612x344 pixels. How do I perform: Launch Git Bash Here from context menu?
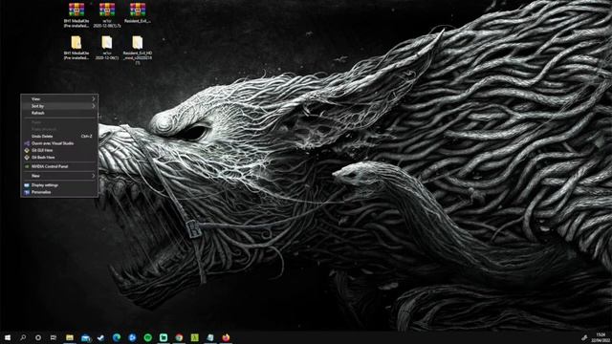(x=59, y=157)
